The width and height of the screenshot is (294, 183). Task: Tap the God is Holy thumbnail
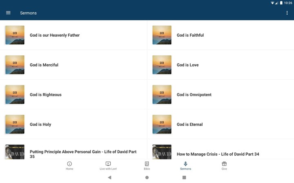point(15,124)
